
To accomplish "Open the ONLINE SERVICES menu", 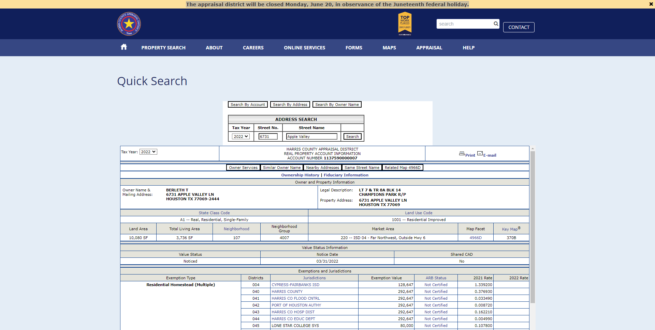I will (305, 48).
